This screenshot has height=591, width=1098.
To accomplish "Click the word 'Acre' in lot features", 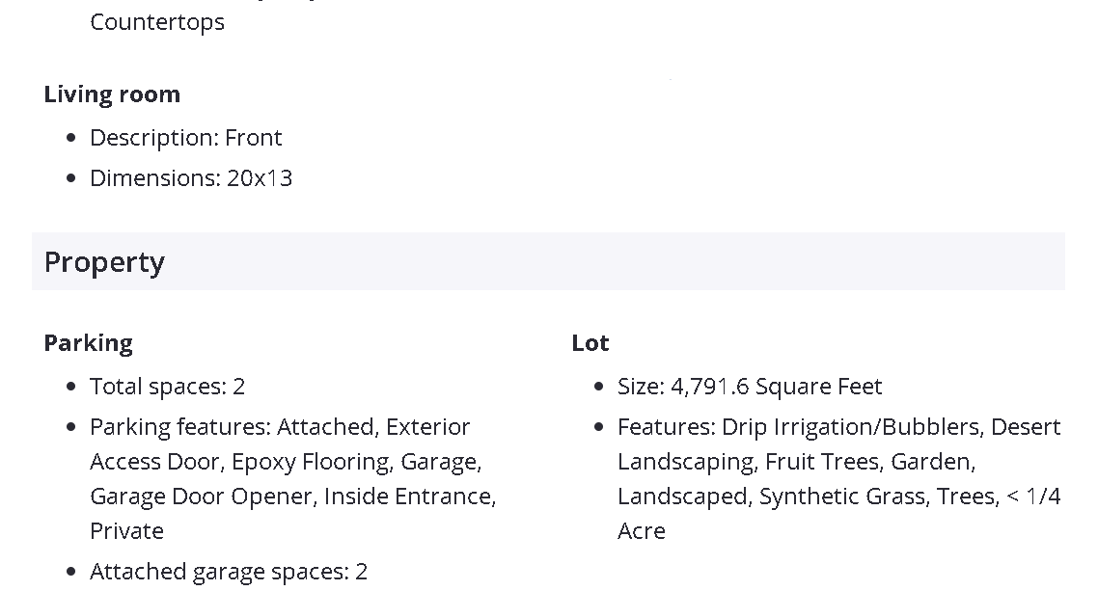I will (x=642, y=531).
